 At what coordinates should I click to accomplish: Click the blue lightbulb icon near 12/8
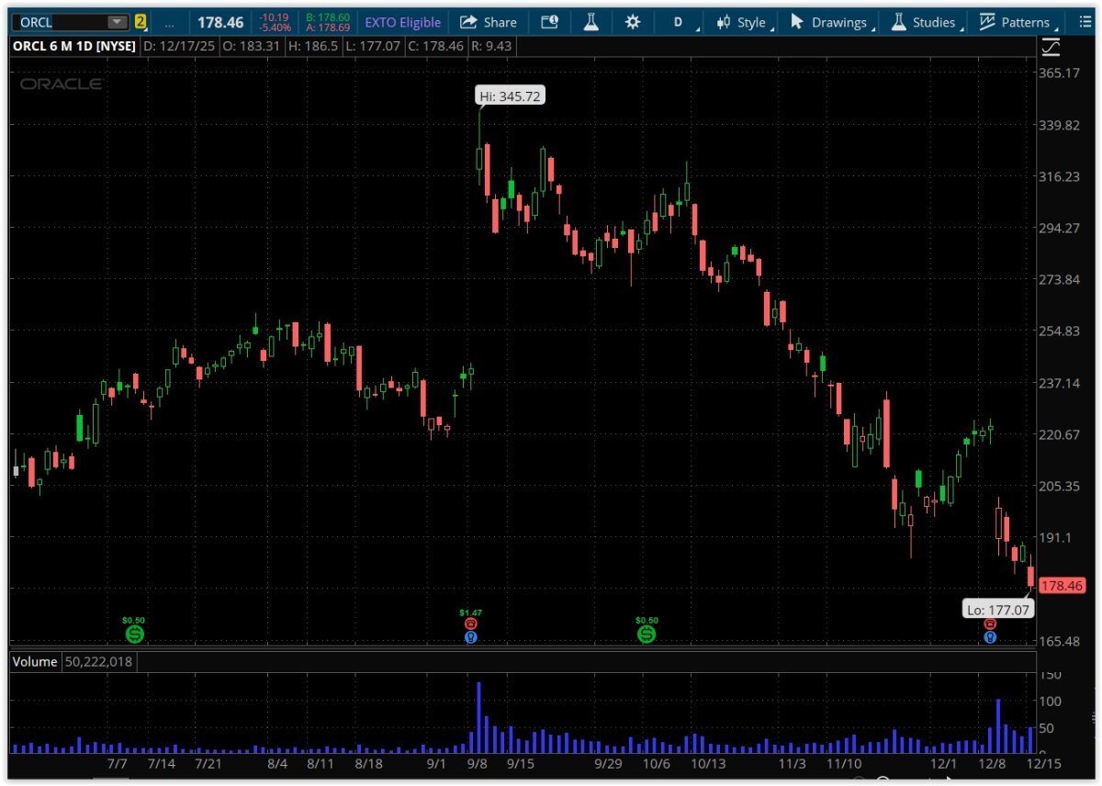point(990,636)
